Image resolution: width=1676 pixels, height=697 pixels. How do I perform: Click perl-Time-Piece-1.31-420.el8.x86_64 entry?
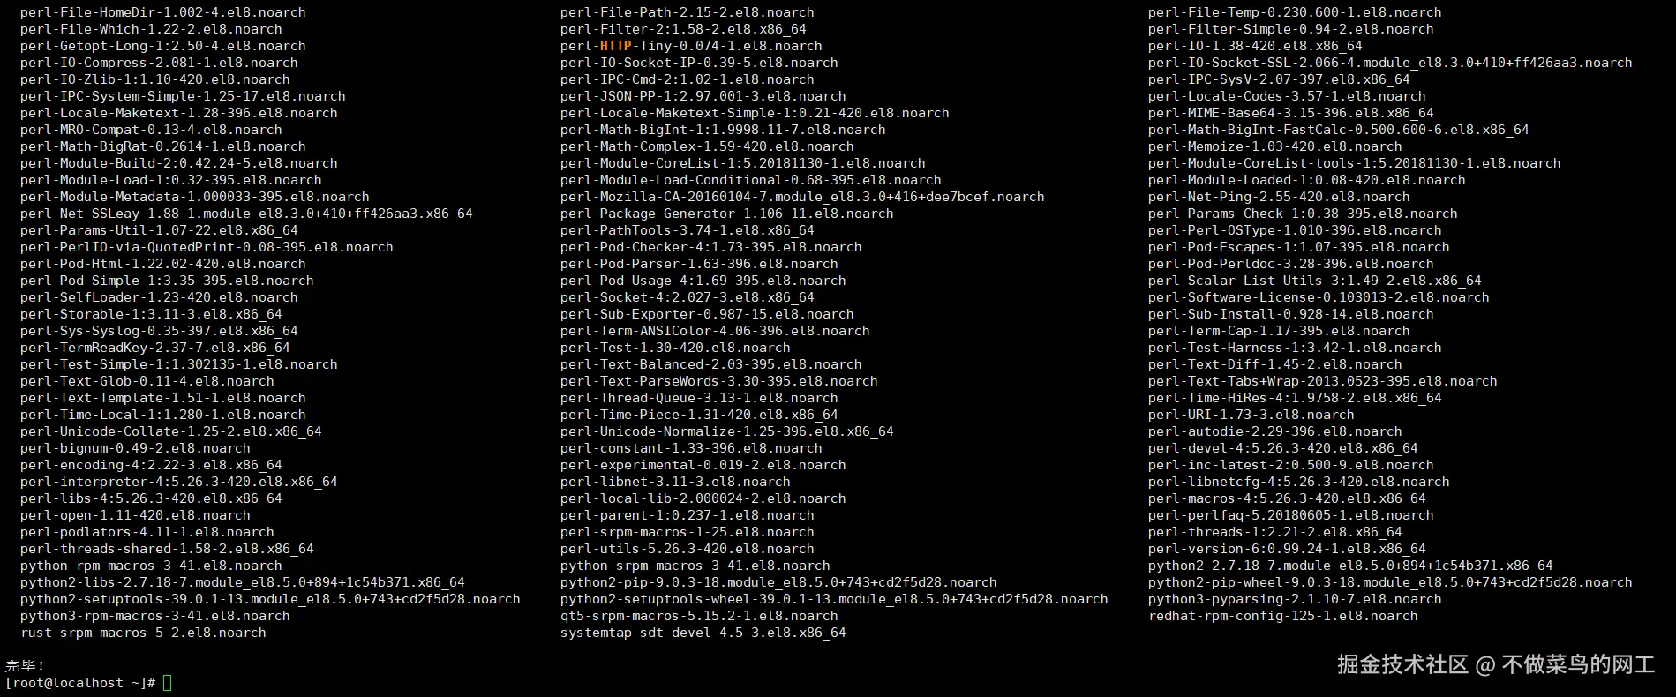699,415
